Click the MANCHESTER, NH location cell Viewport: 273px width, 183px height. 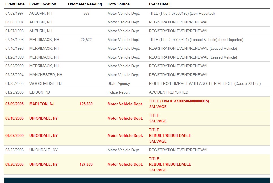46,75
